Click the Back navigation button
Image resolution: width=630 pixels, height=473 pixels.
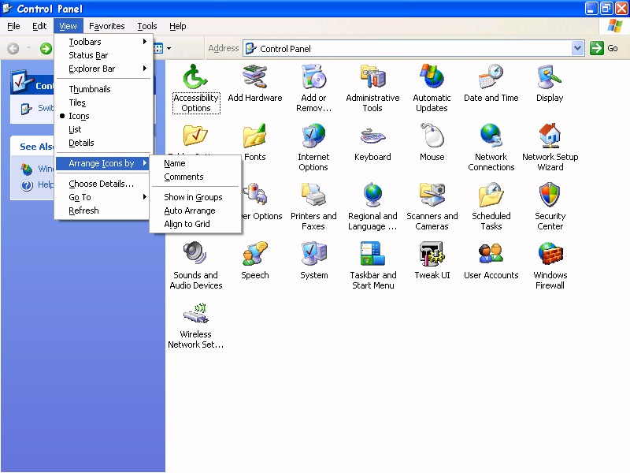[x=13, y=49]
